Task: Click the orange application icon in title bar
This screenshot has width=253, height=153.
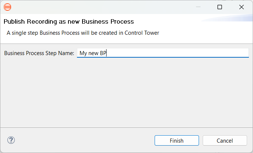Action: pyautogui.click(x=7, y=7)
